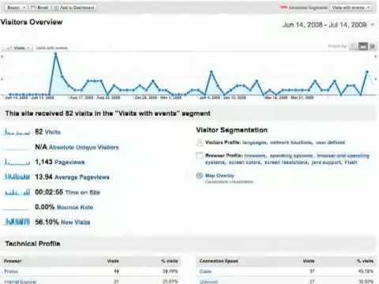Open the Visits metric dropdown above graph
This screenshot has height=284, width=379.
[x=18, y=48]
